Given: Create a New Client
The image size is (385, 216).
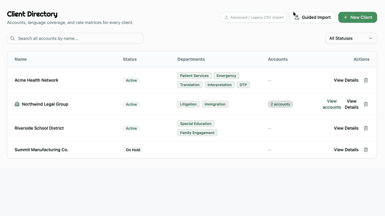Looking at the screenshot, I should (x=358, y=17).
